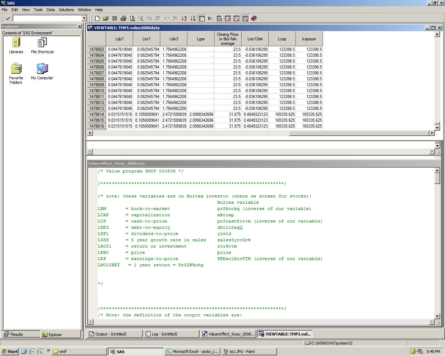Open Print Preview from the toolbar

coord(132,18)
